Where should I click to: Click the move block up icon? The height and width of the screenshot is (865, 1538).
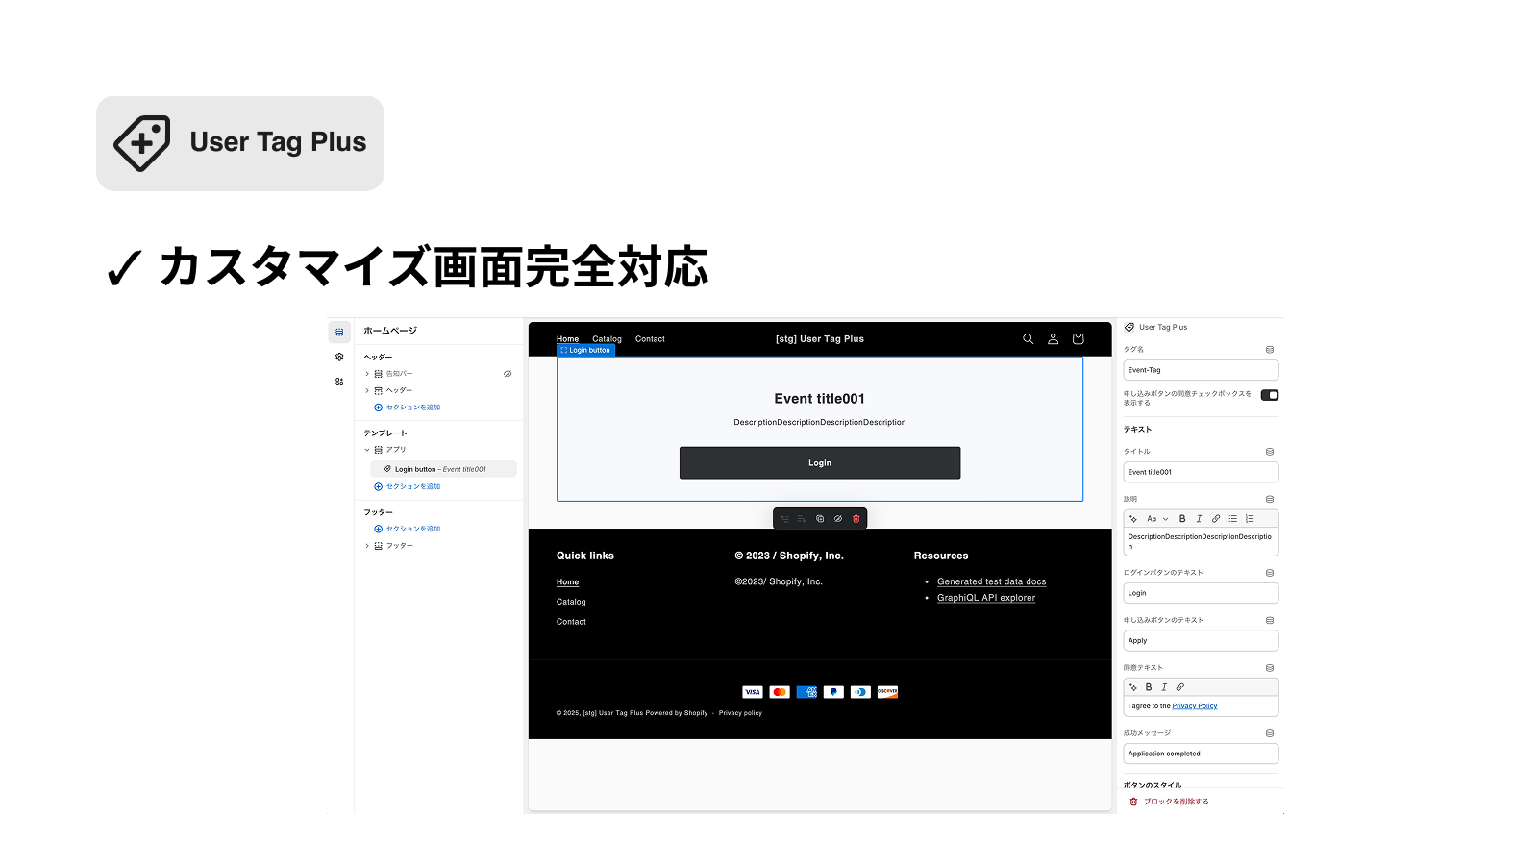coord(784,519)
